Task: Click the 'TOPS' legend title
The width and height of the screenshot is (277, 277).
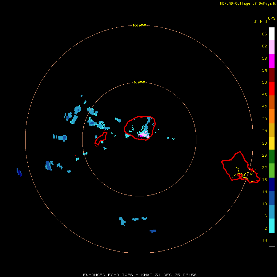Action: [x=271, y=18]
